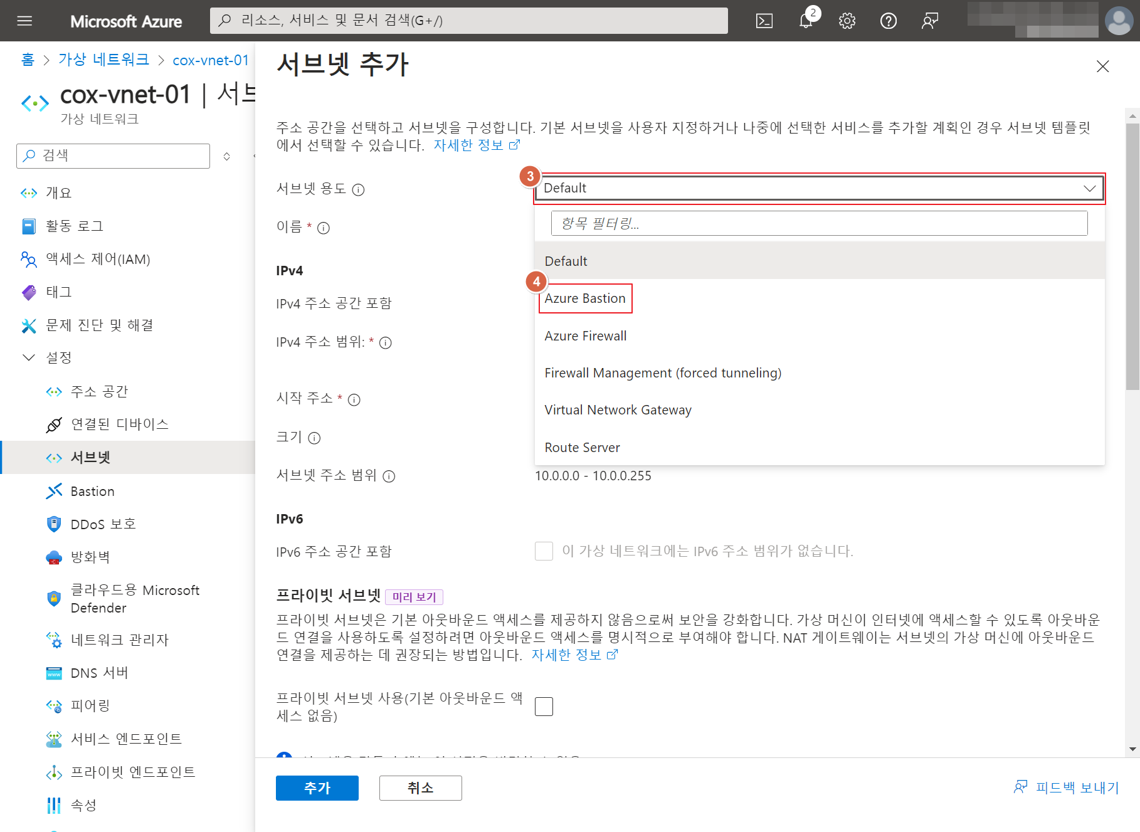Open DNS 서버 settings
1140x832 pixels.
[99, 673]
